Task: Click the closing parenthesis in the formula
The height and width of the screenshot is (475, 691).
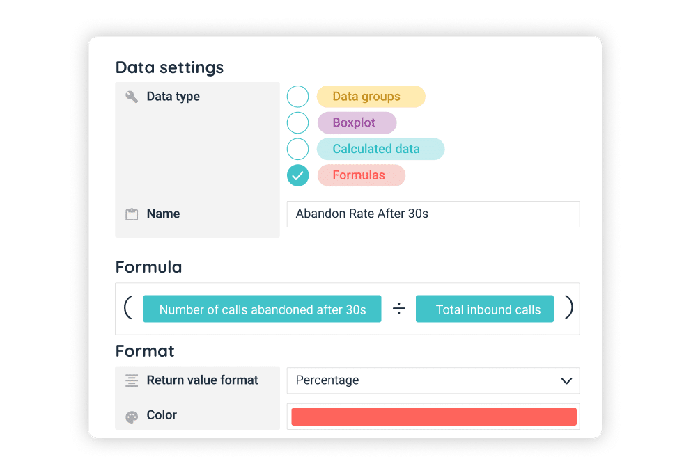Action: [568, 308]
